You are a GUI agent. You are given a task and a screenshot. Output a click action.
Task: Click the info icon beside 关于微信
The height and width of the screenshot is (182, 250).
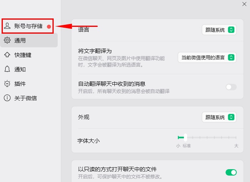click(7, 98)
